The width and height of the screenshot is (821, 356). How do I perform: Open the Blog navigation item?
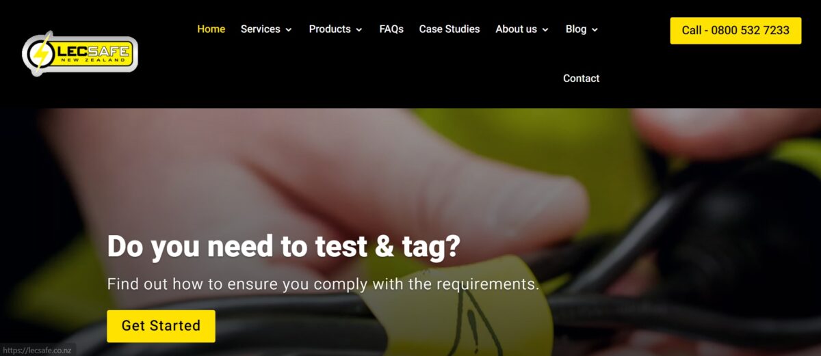(x=576, y=29)
